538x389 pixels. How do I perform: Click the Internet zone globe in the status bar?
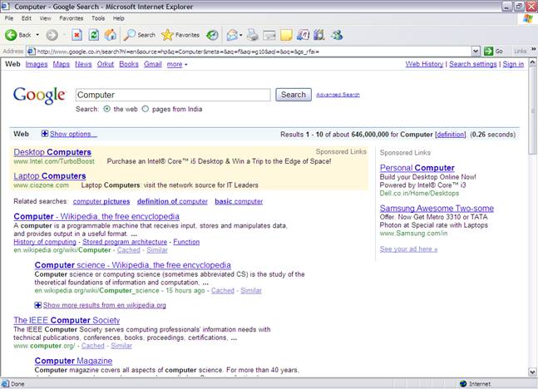[x=463, y=384]
